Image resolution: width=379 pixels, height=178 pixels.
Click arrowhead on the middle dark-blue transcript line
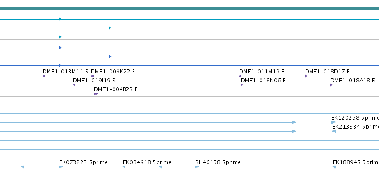[110, 57]
